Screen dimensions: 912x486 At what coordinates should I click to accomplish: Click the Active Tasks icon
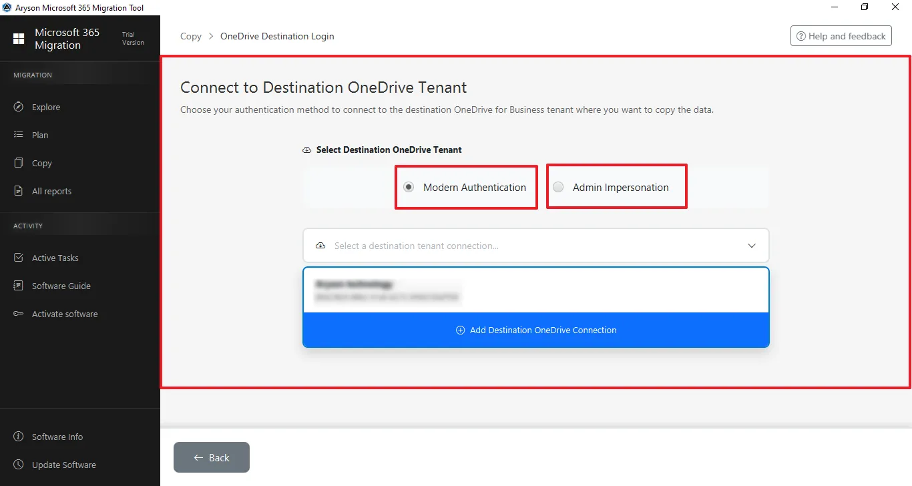click(x=19, y=258)
